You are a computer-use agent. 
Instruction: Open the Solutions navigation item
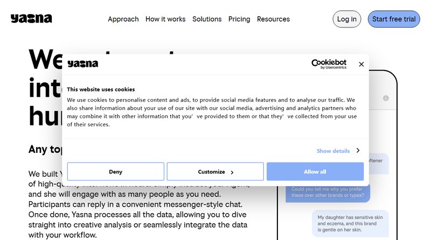click(207, 19)
